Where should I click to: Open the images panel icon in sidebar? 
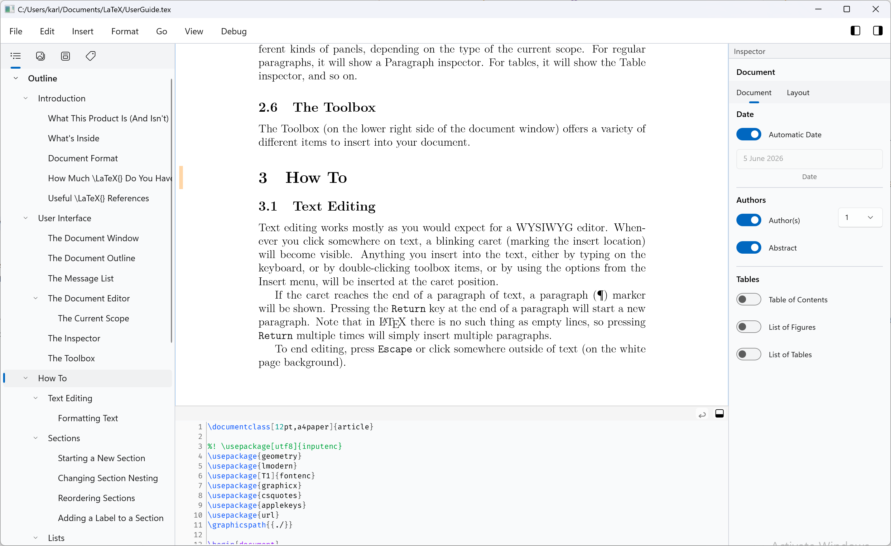pyautogui.click(x=41, y=56)
